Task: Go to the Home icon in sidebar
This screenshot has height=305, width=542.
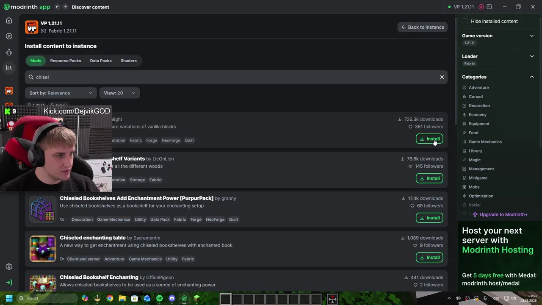Action: coord(9,20)
